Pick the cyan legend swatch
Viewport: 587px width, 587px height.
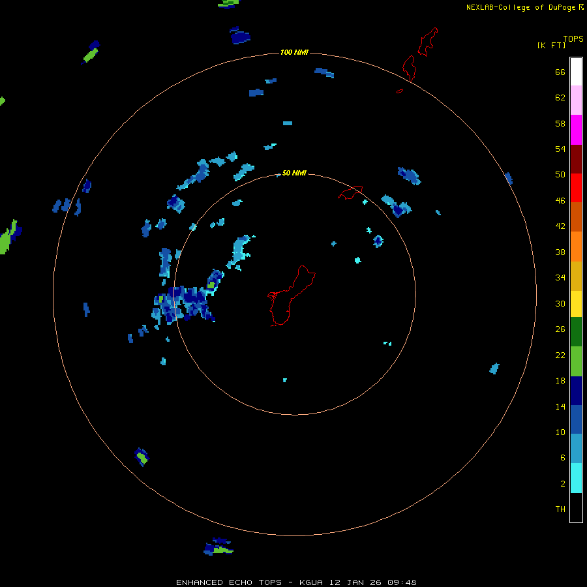[x=576, y=478]
